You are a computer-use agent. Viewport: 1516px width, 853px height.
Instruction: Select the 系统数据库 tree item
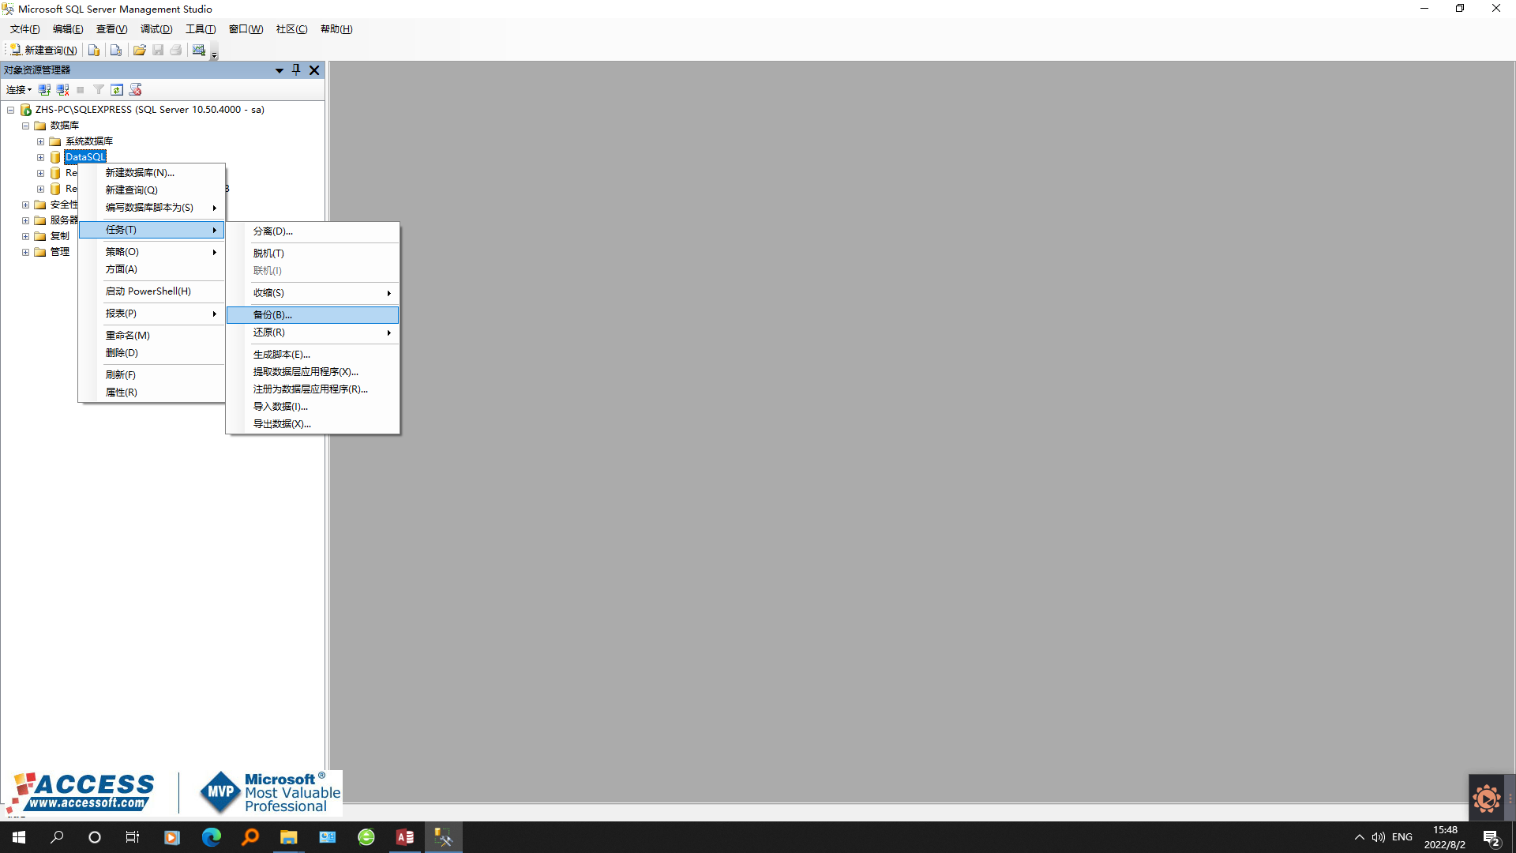coord(89,141)
